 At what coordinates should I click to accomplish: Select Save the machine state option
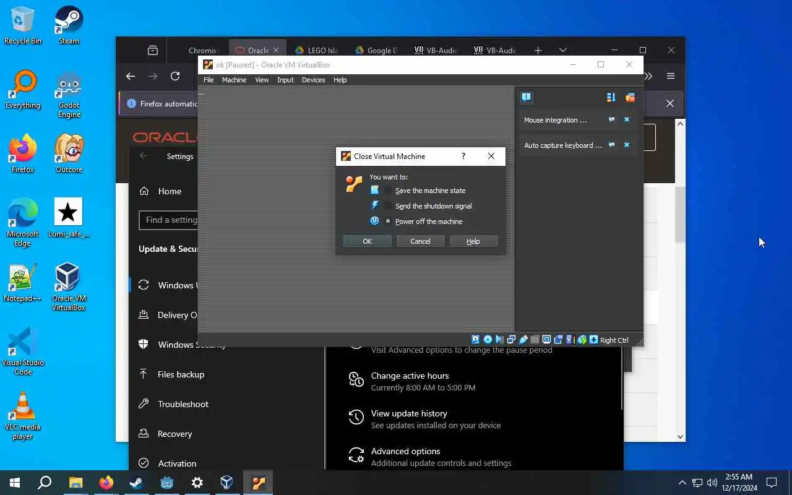coord(424,191)
